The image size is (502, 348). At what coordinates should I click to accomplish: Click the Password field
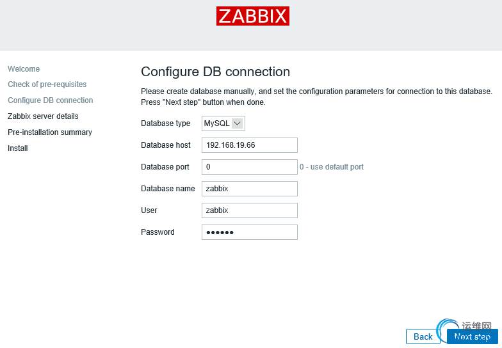coord(250,232)
